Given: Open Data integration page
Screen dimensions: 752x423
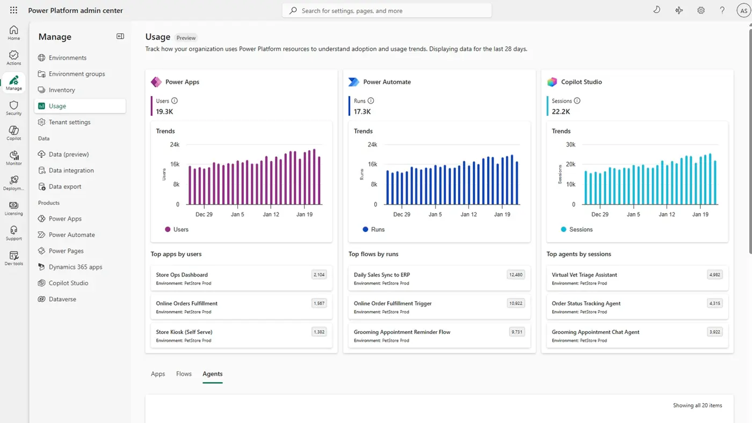Looking at the screenshot, I should point(80,171).
